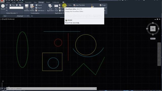Click the S direction on the compass

pos(153,34)
